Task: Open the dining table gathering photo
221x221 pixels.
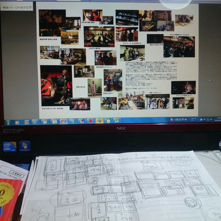Action: [73, 56]
